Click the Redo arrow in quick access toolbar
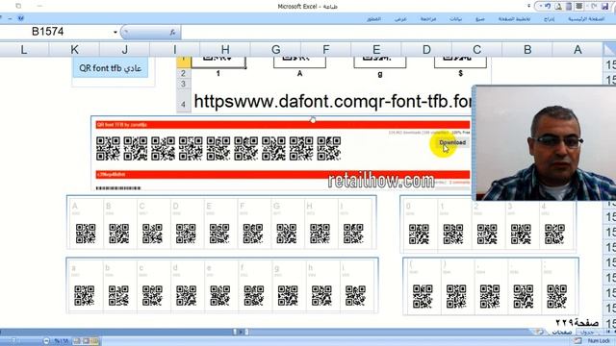616x346 pixels. (x=594, y=7)
